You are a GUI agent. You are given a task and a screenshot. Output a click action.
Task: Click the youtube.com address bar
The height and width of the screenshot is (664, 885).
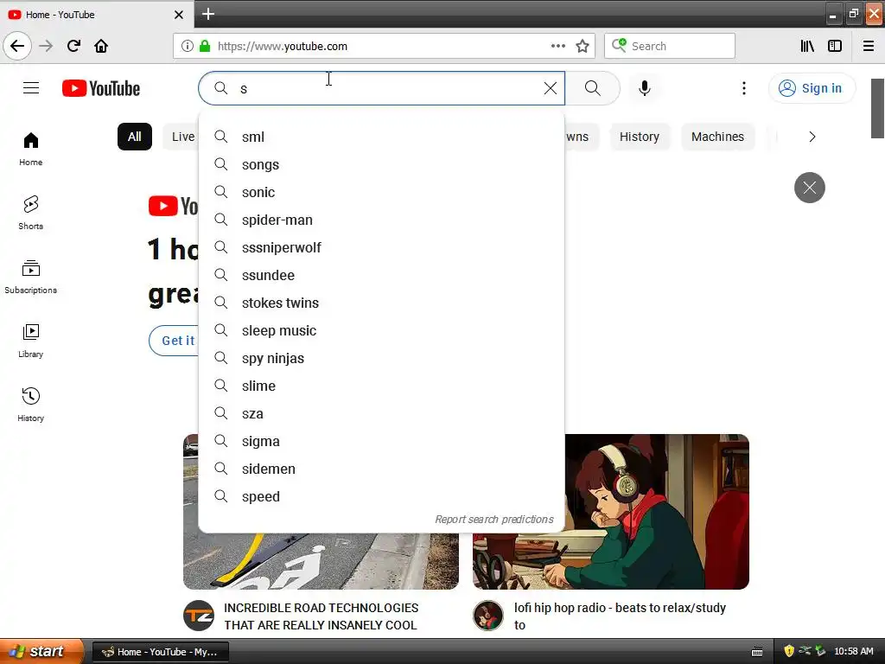pos(384,46)
